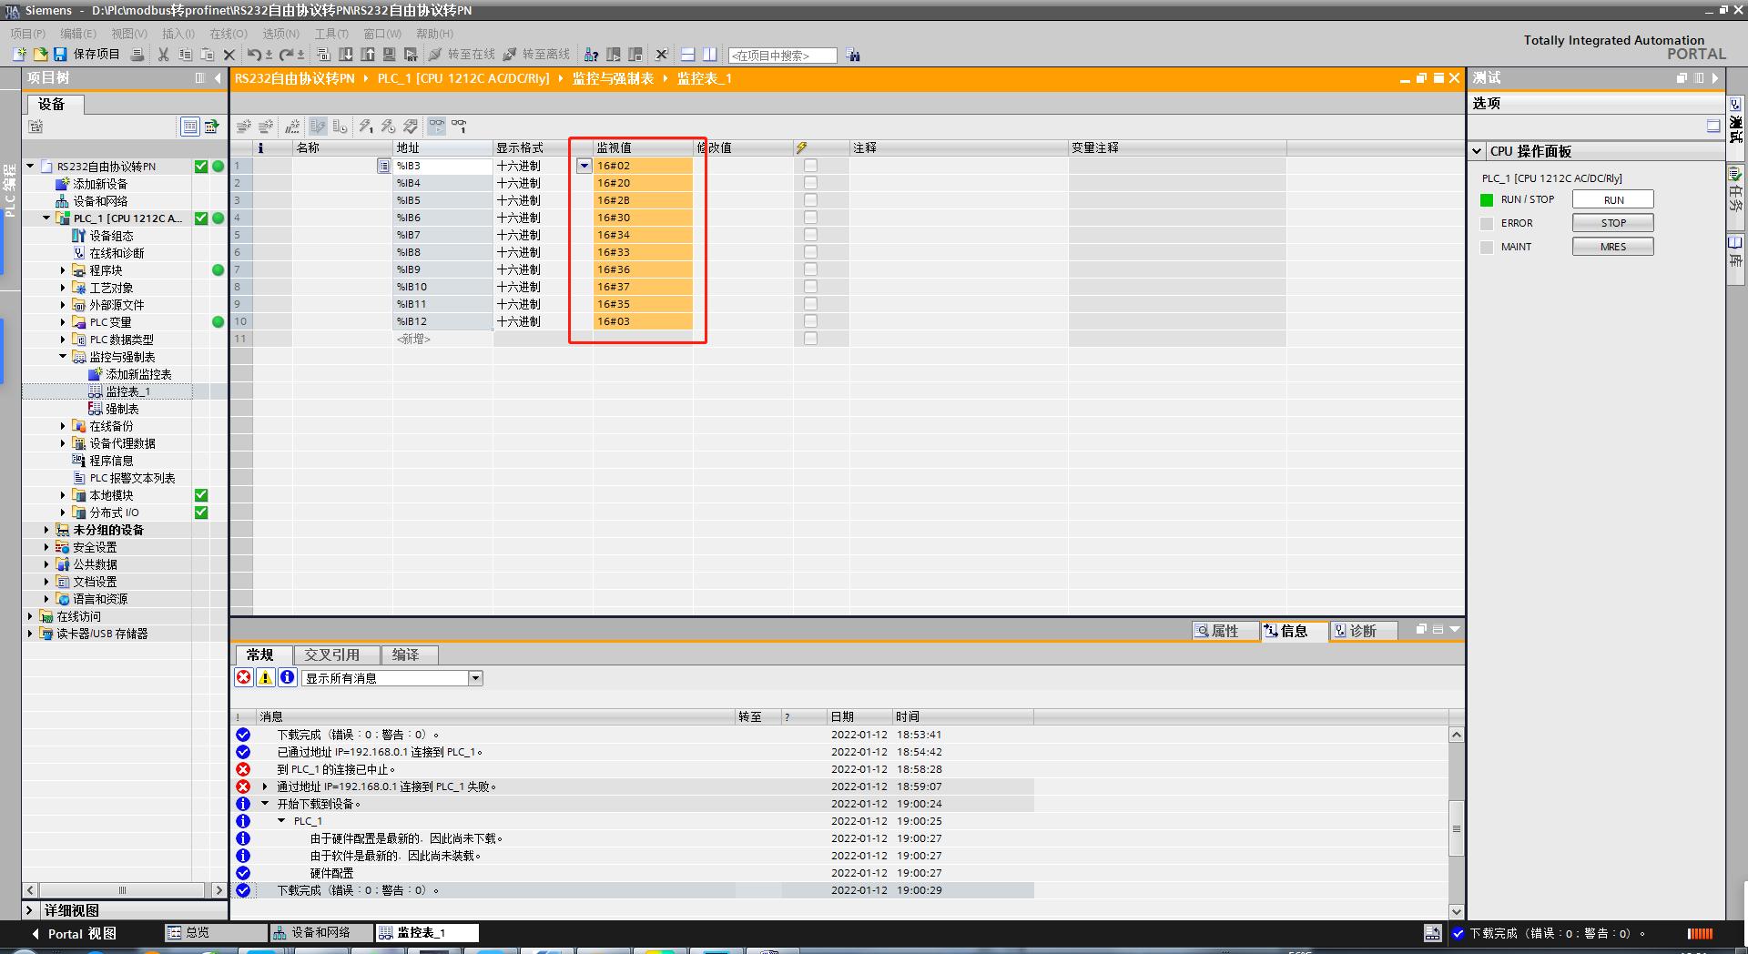Open an existing project via the toolbar icon

(x=40, y=55)
